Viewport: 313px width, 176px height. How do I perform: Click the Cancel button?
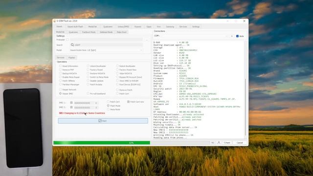(x=240, y=143)
